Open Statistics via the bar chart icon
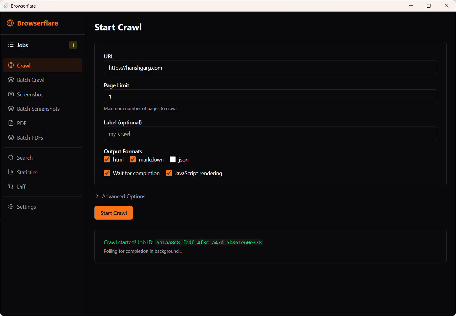This screenshot has height=316, width=456. click(11, 172)
